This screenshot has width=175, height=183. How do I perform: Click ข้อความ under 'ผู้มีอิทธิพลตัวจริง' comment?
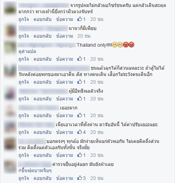tap(64, 99)
